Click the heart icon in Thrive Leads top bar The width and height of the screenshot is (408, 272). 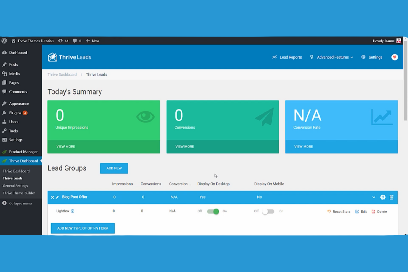394,57
